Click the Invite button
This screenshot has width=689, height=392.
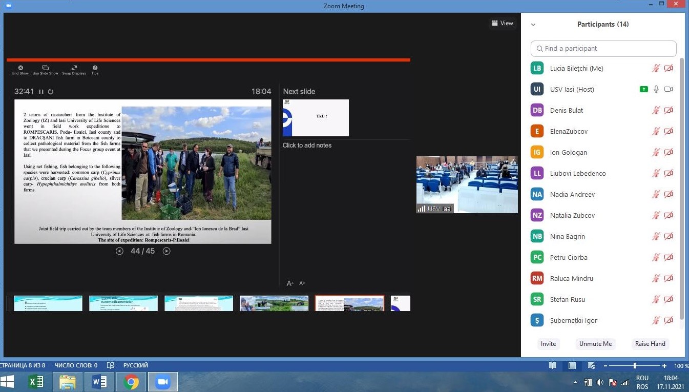[548, 344]
